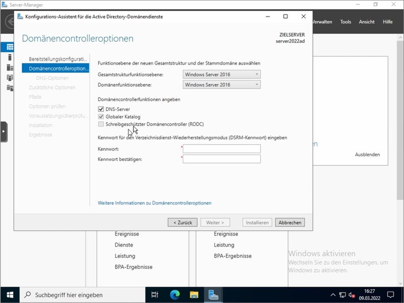This screenshot has height=303, width=404.
Task: Click BPA-Ergebnisse in right Server-Manager tile
Action: pos(233,256)
